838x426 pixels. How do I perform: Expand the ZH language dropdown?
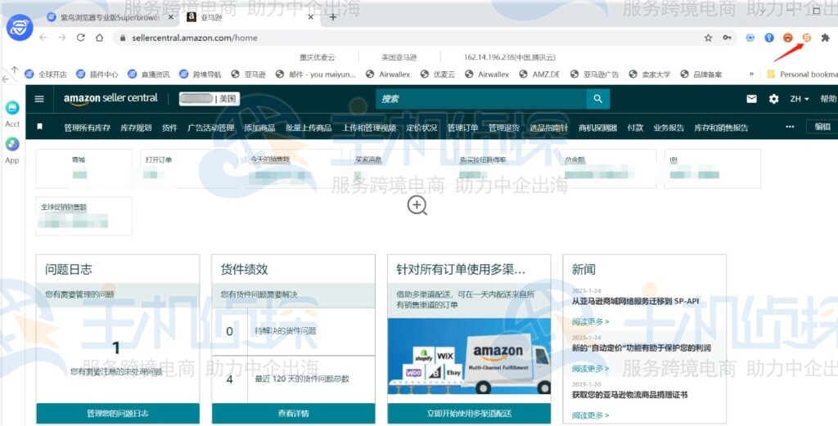click(800, 99)
